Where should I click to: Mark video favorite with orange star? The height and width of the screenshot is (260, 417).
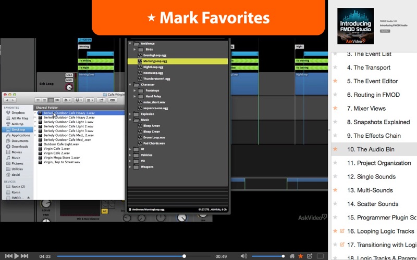[301, 256]
